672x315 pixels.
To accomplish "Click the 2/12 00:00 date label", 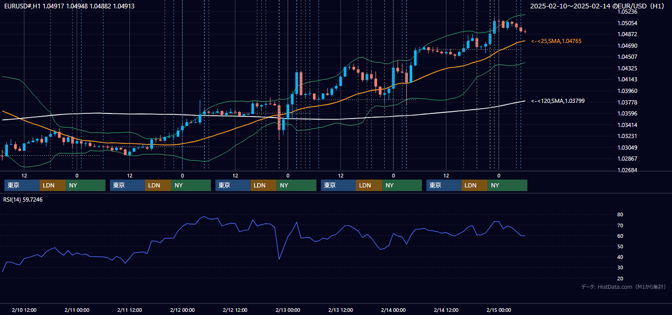I will pyautogui.click(x=182, y=310).
